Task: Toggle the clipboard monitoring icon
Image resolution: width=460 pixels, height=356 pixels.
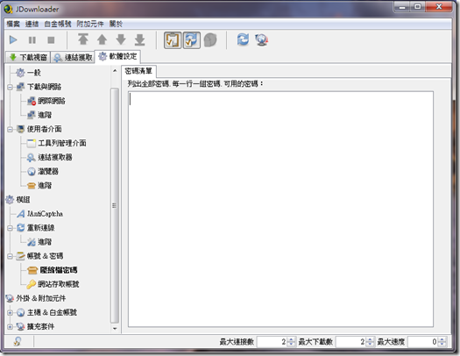Action: pos(173,40)
